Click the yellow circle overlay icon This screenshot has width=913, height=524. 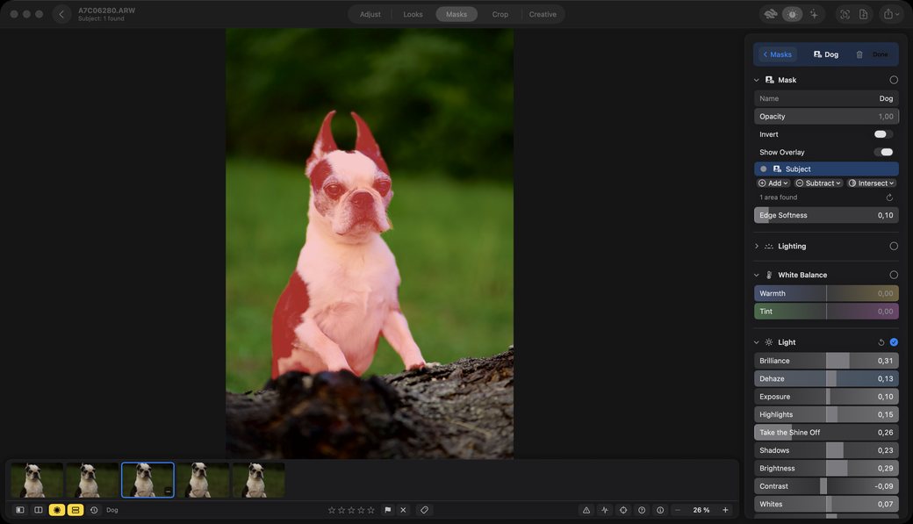pyautogui.click(x=56, y=510)
